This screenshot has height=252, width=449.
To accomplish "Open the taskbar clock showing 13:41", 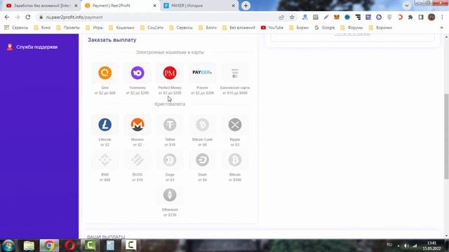I will tap(432, 246).
